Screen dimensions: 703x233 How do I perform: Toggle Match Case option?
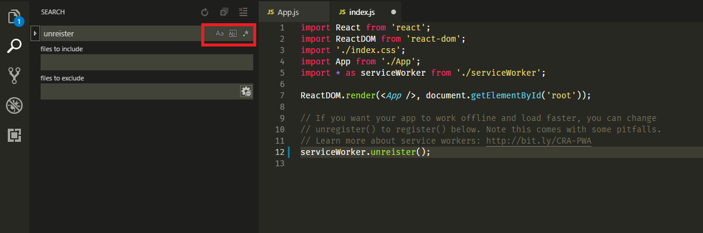tap(220, 33)
